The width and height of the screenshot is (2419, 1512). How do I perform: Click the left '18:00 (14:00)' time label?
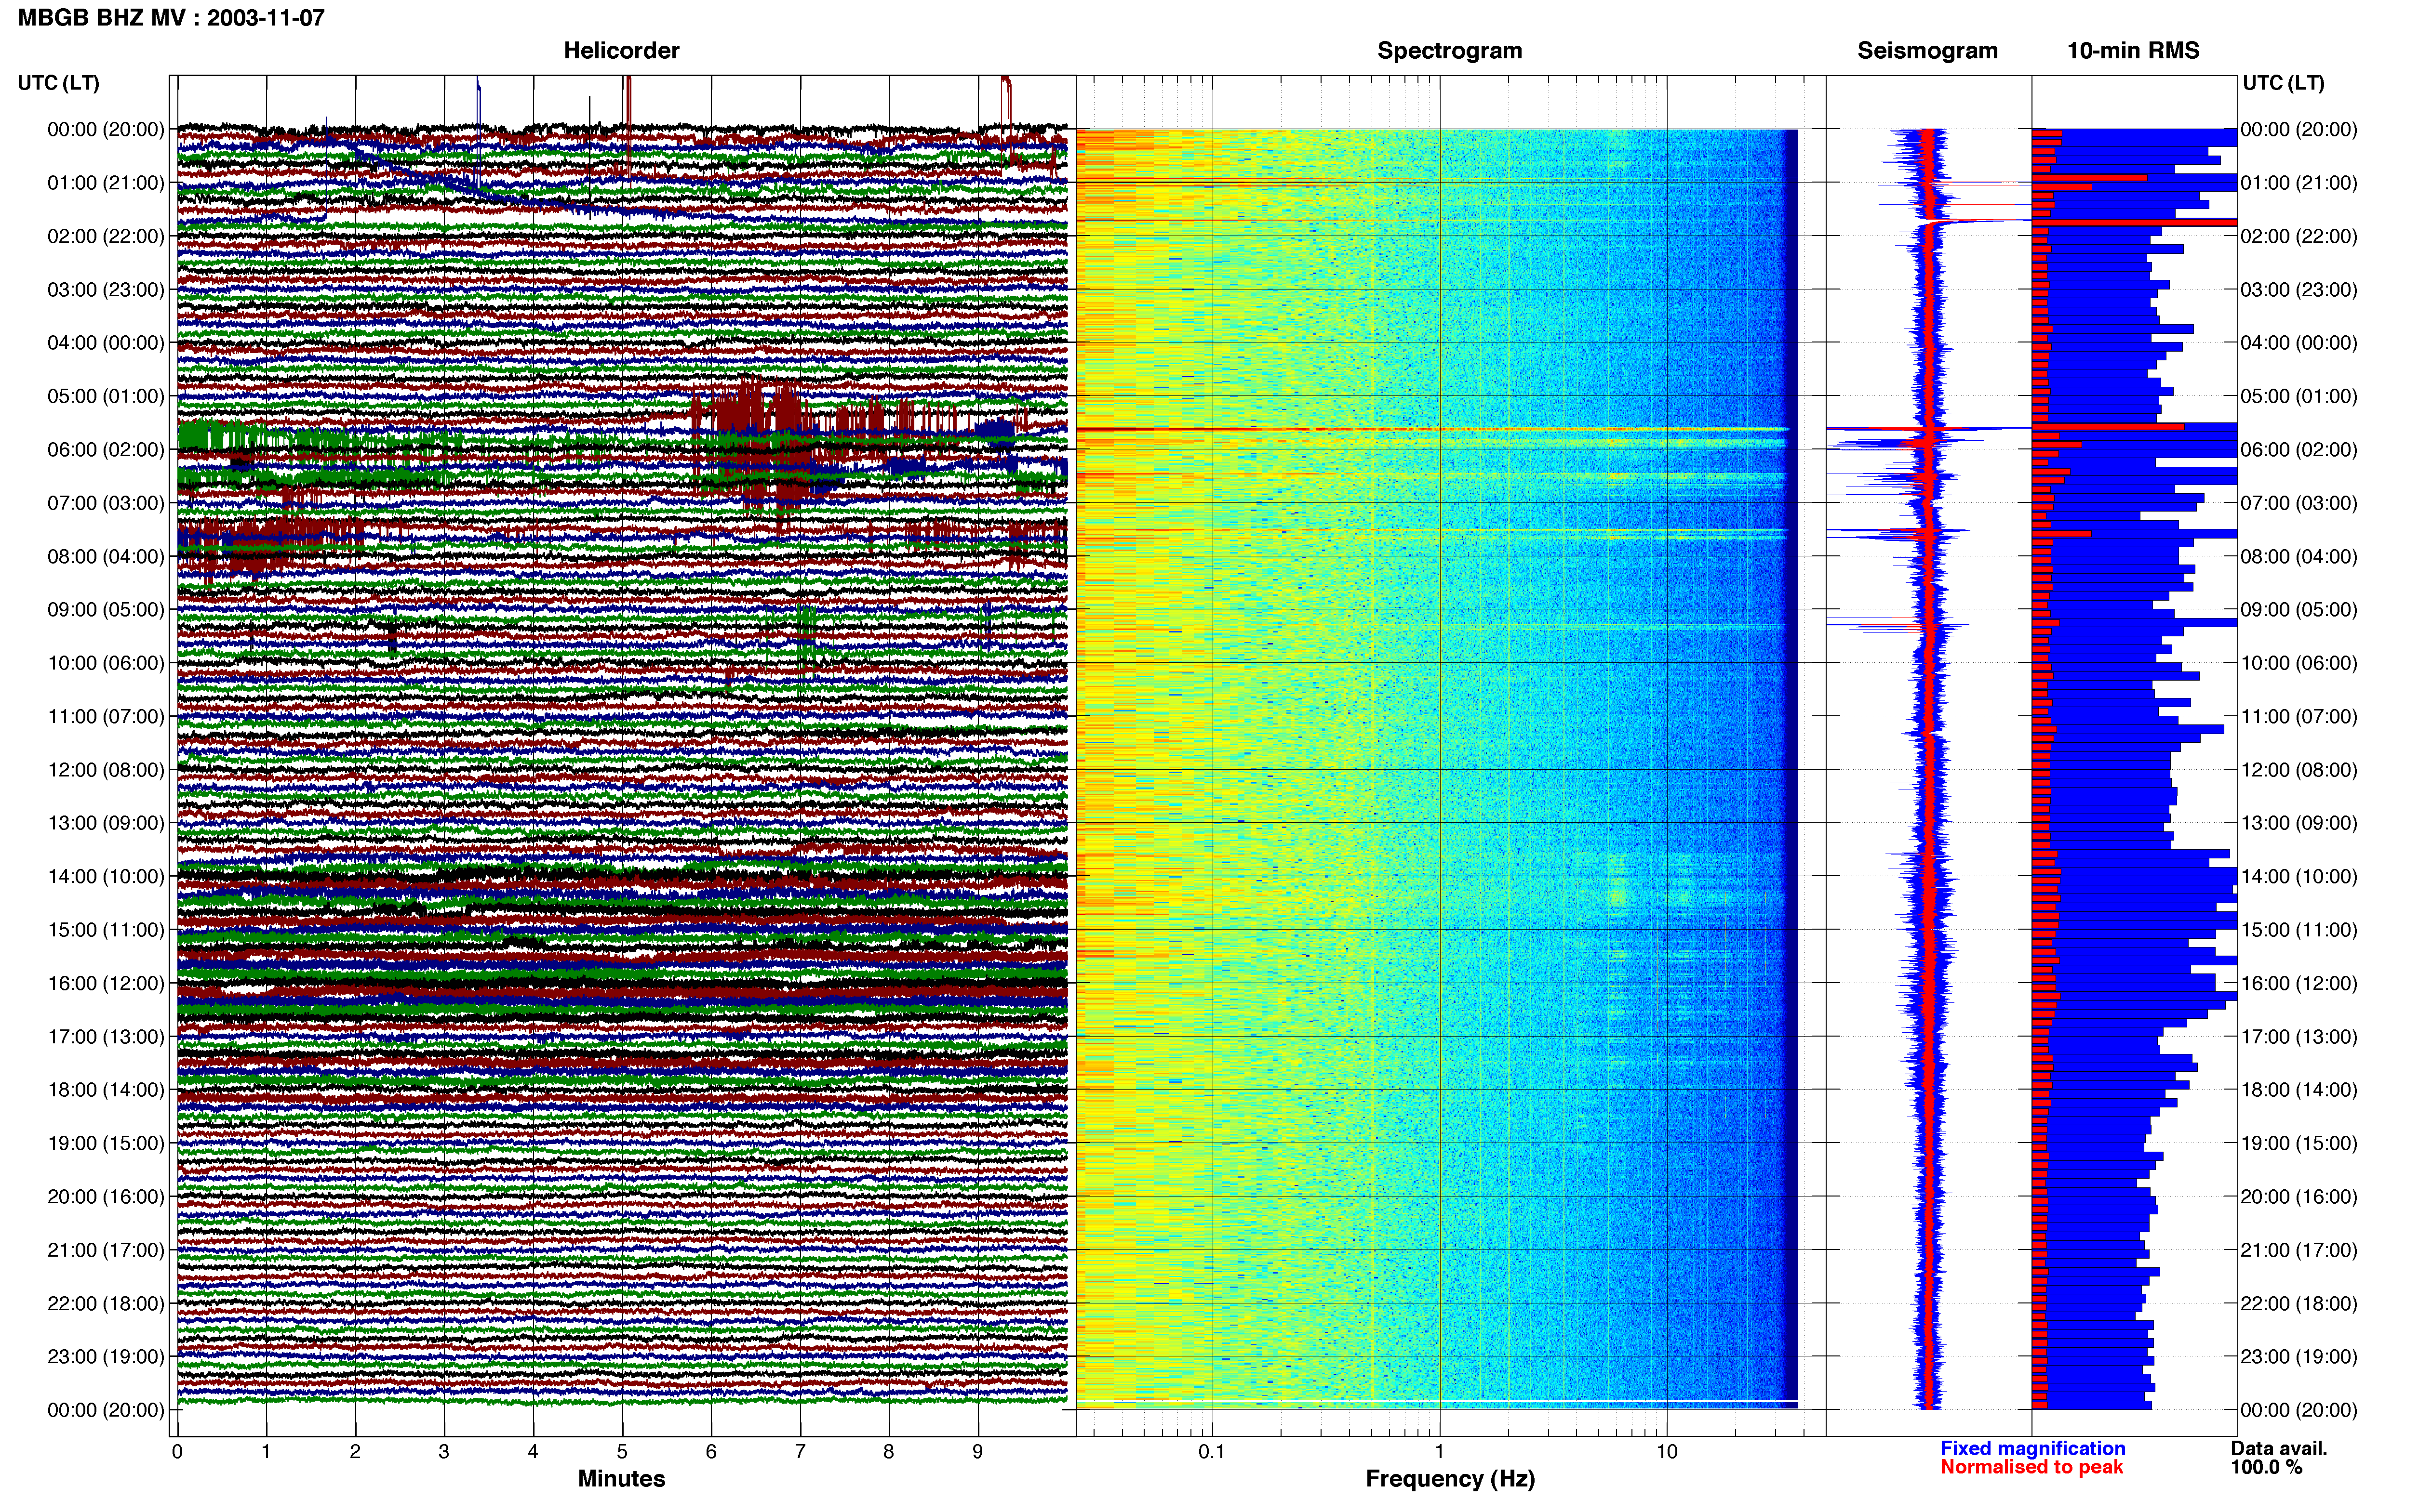pyautogui.click(x=106, y=1090)
